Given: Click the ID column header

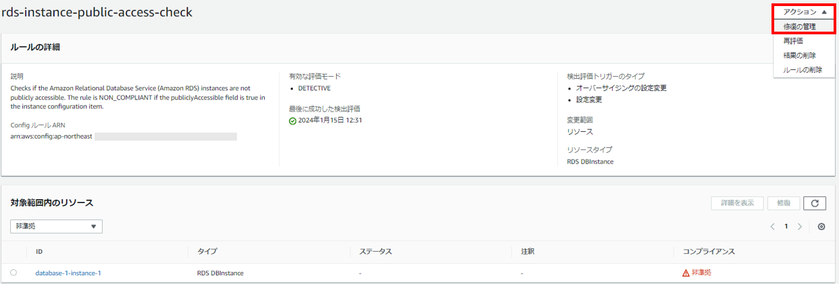Looking at the screenshot, I should [x=39, y=251].
